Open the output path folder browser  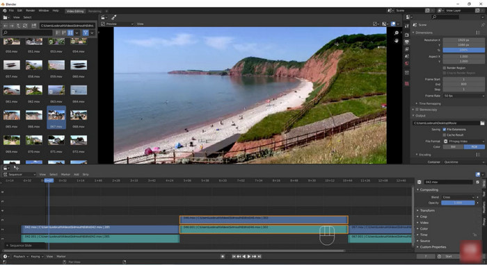point(482,123)
